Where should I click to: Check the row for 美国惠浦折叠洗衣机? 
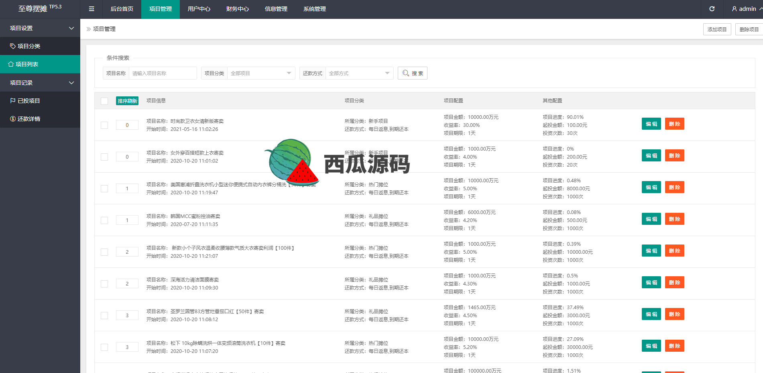[x=104, y=189]
